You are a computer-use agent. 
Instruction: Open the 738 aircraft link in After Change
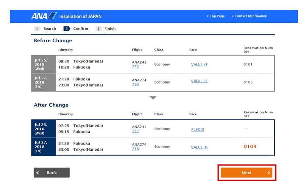click(x=135, y=149)
